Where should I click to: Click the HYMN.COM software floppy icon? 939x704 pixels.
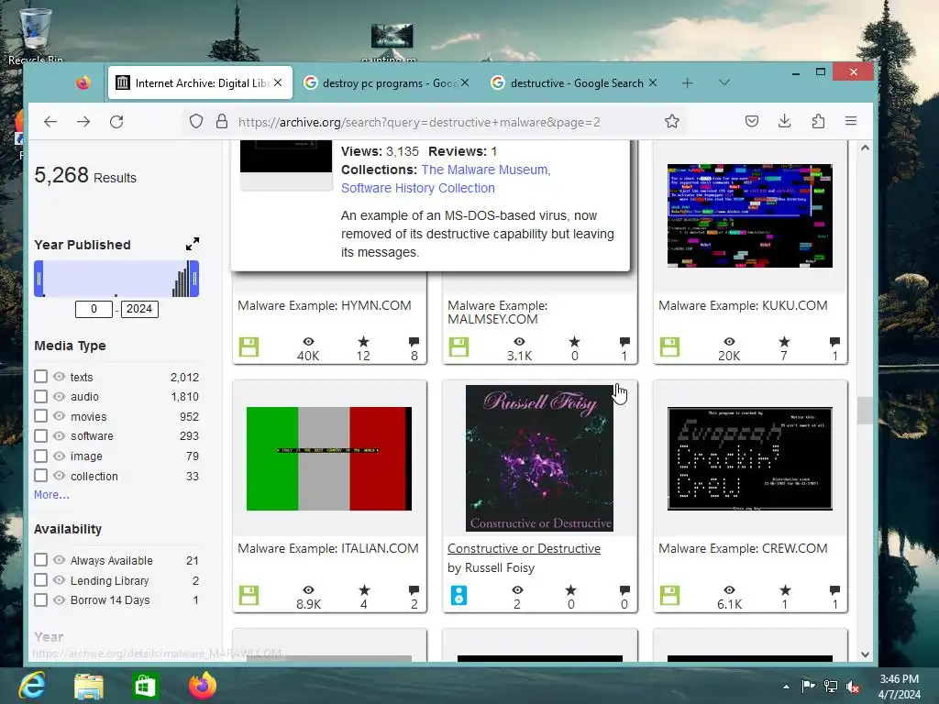tap(249, 347)
